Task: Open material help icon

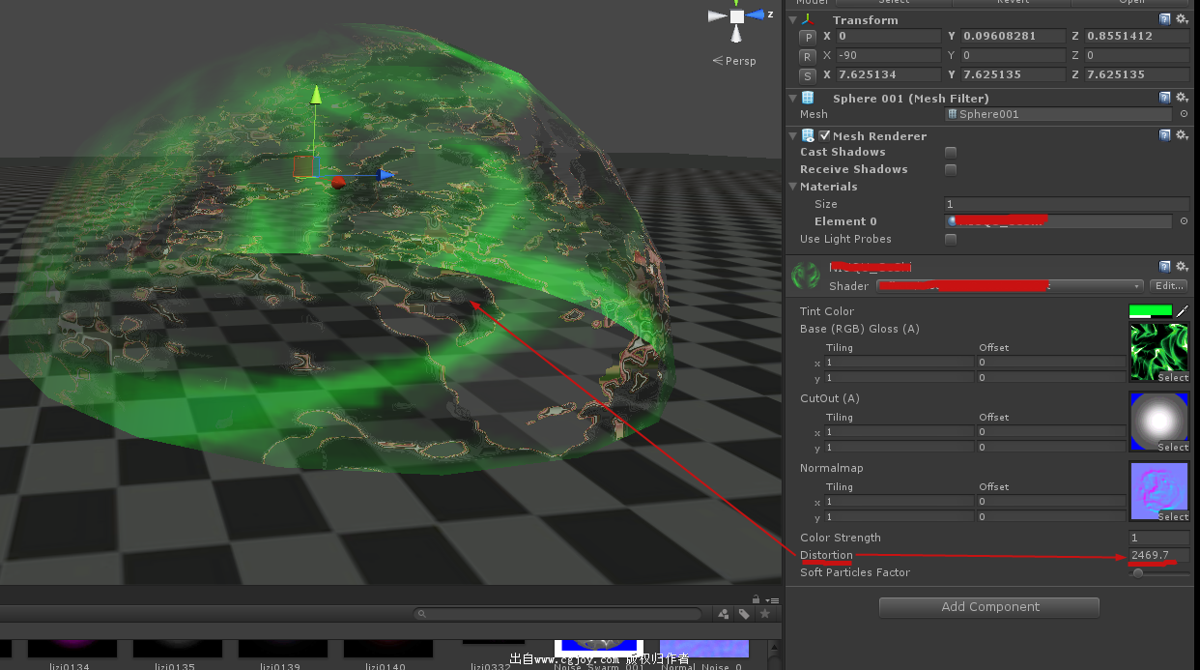Action: 1165,266
